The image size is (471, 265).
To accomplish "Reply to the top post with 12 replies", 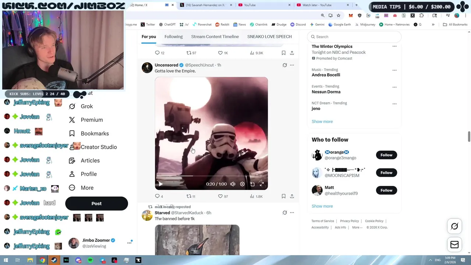I will coord(159,53).
